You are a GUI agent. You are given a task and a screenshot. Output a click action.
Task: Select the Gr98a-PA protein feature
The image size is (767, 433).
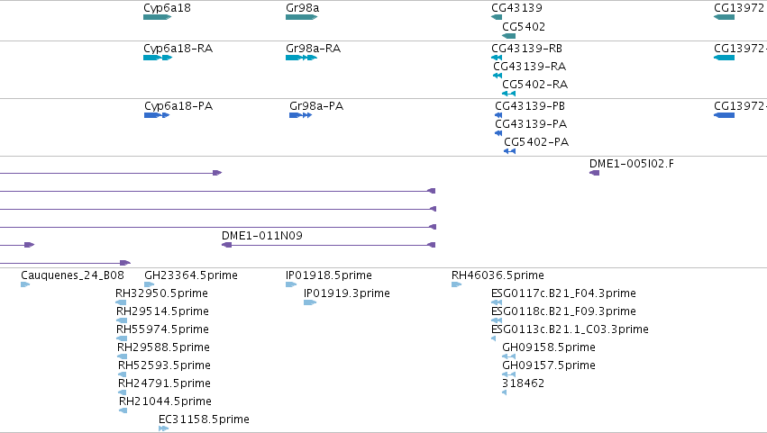(300, 115)
